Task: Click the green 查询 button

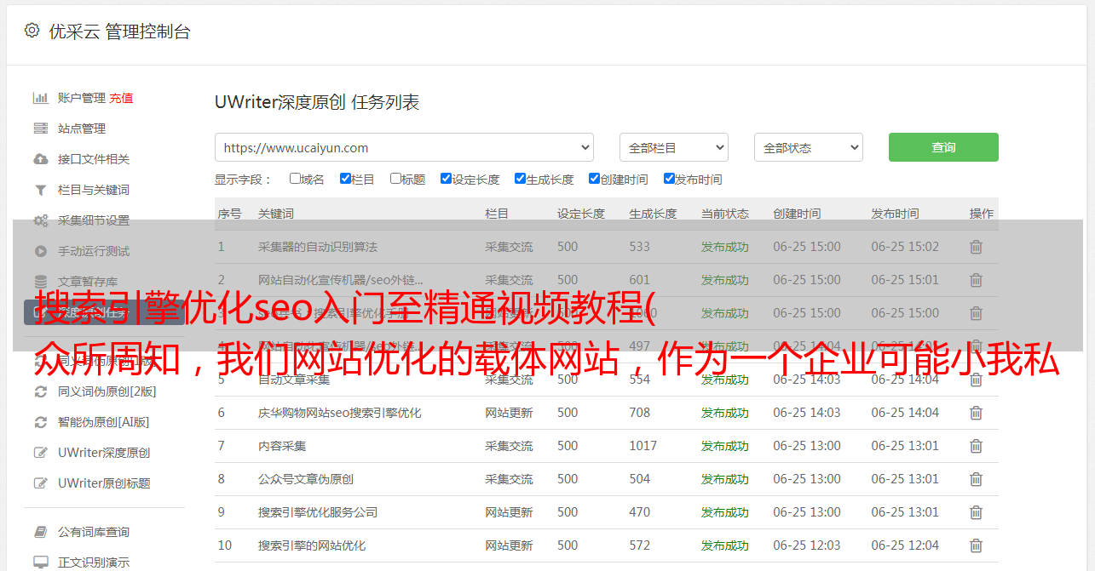Action: [x=943, y=147]
